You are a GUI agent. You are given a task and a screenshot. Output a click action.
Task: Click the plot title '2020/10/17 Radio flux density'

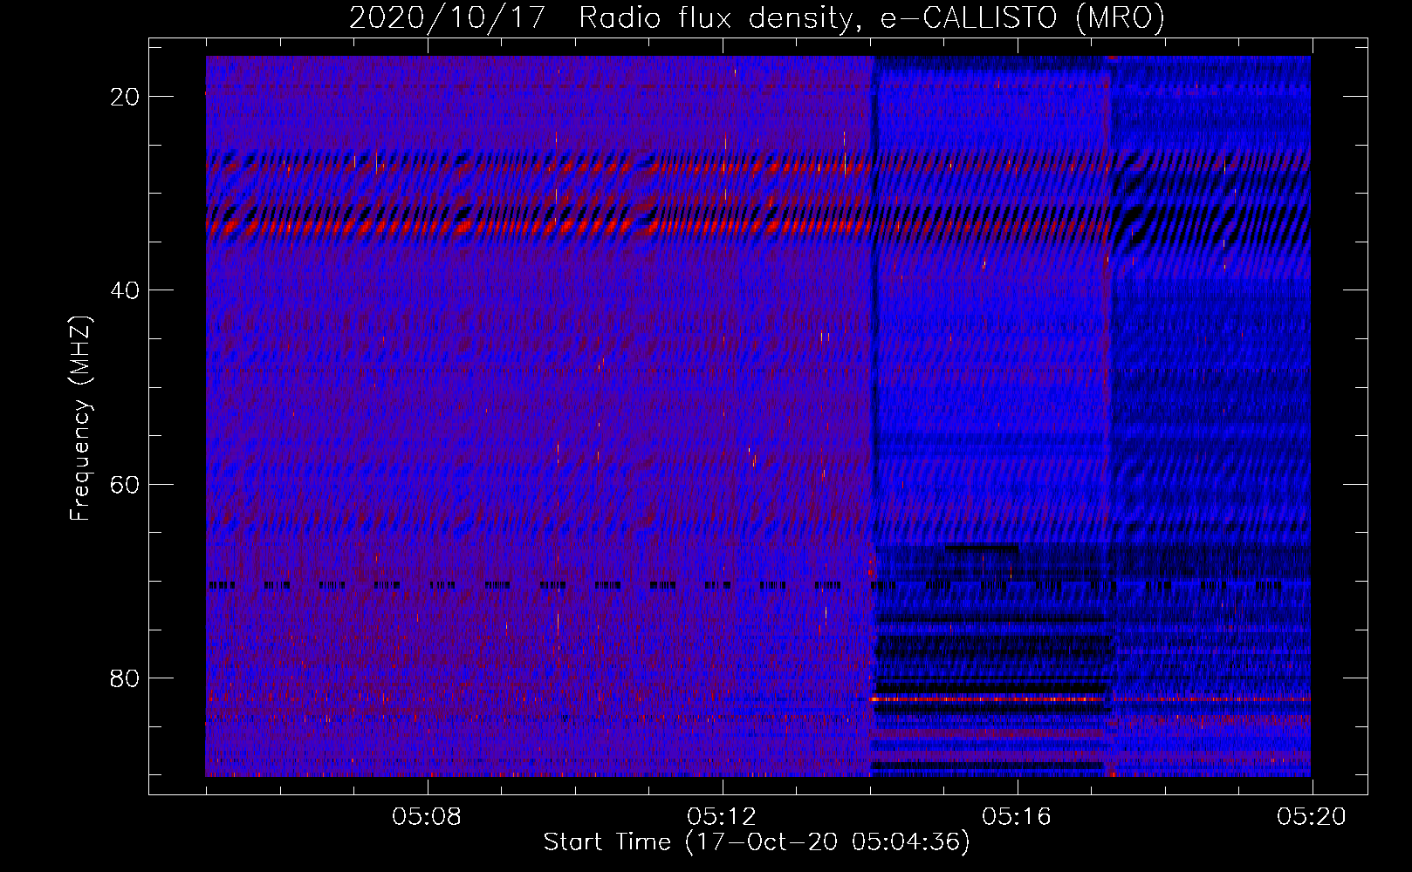pos(757,17)
